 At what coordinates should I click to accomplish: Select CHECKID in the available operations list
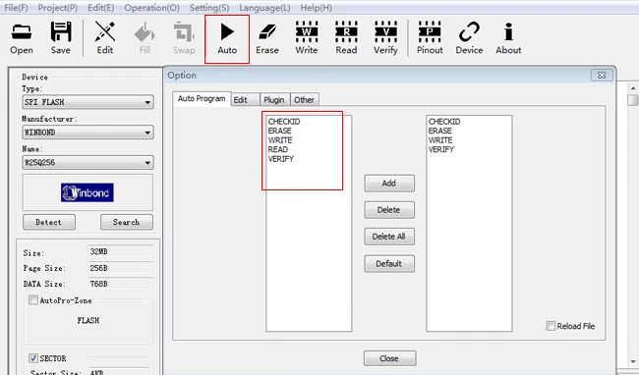pos(284,122)
